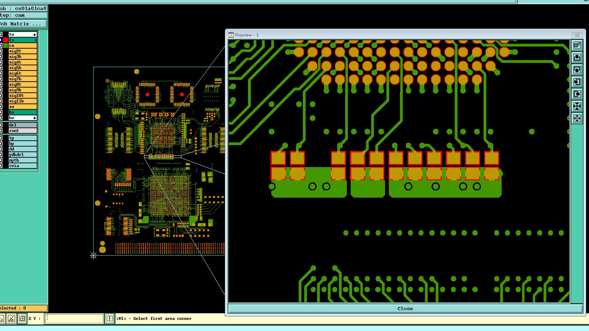Click the Popview zoom-out arrows icon
The image size is (589, 331).
tap(577, 118)
